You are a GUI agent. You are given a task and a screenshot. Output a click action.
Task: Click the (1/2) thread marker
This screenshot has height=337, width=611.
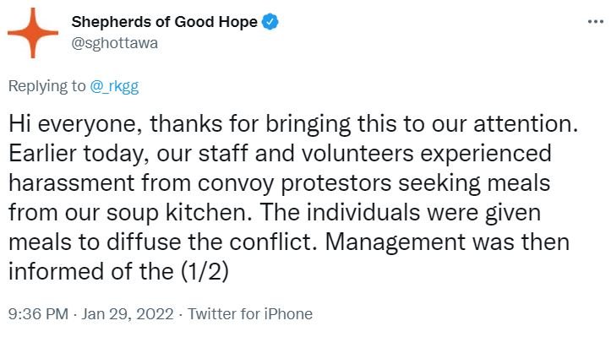click(x=205, y=271)
